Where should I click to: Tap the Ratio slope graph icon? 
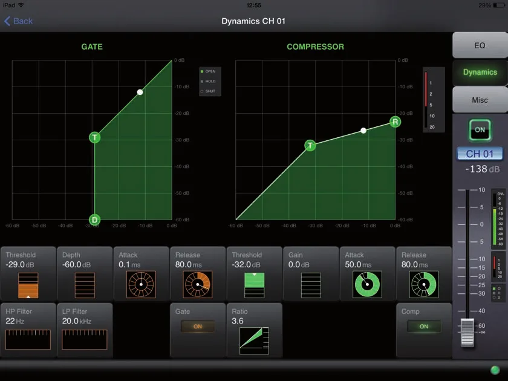pos(255,340)
